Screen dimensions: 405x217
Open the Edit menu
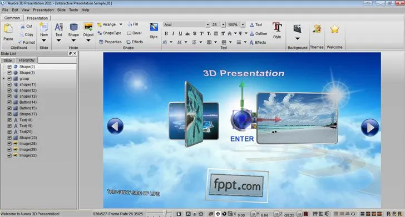(x=15, y=10)
